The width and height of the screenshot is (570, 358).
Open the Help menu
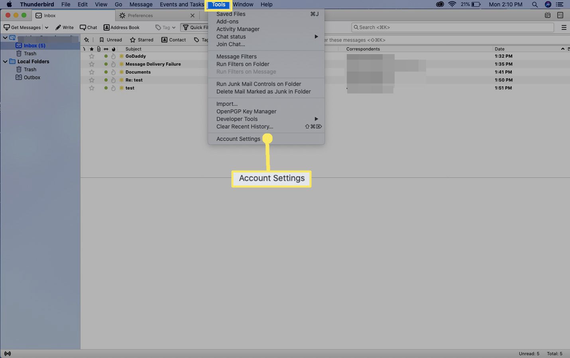point(267,4)
